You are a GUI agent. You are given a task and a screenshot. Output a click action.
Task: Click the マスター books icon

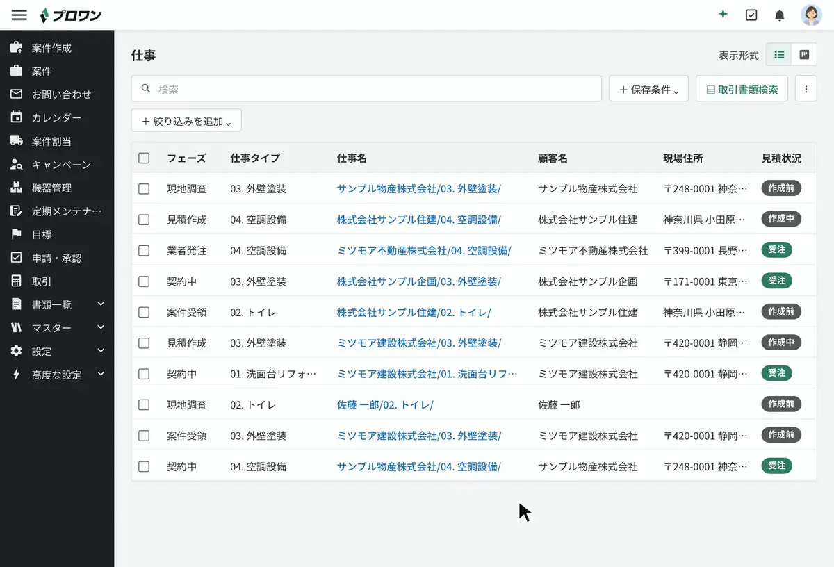tap(16, 328)
